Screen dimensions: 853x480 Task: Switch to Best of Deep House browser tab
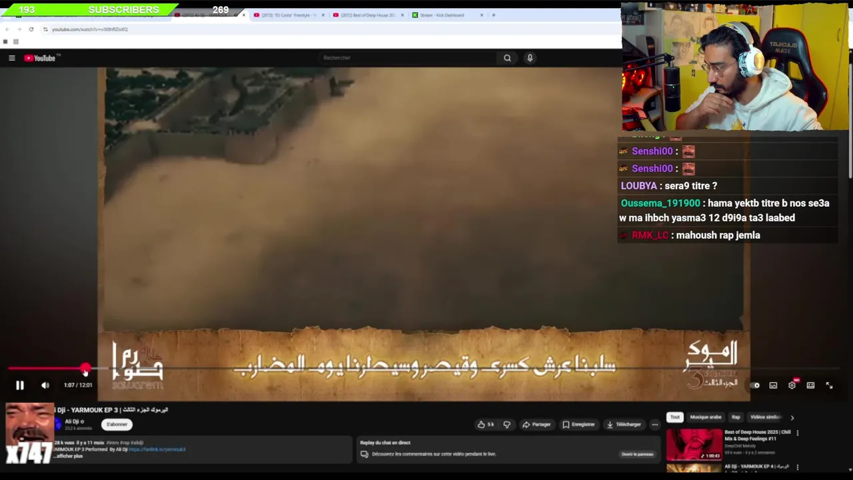click(367, 15)
